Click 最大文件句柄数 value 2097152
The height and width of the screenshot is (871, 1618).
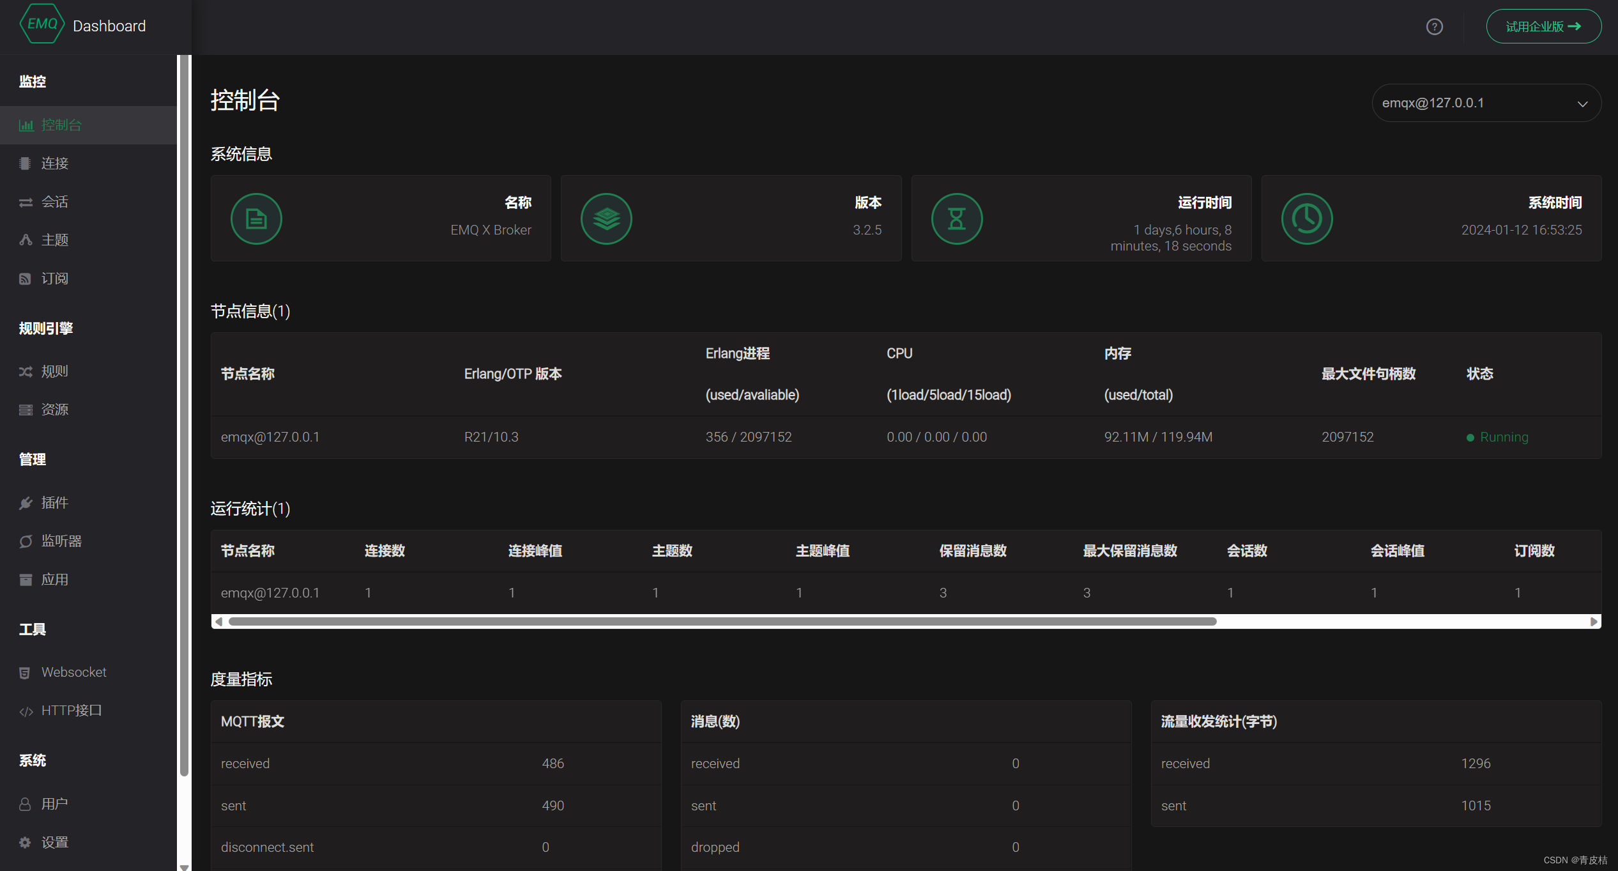coord(1347,437)
